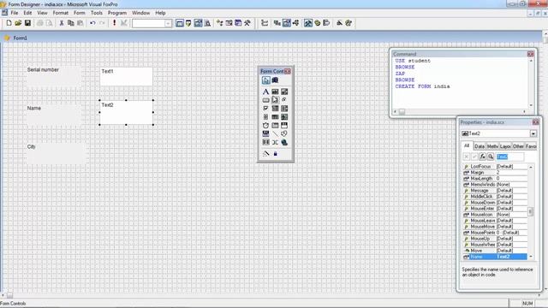Toggle the Select Objects arrow tool
Viewport: 548px width, 308px height.
265,80
